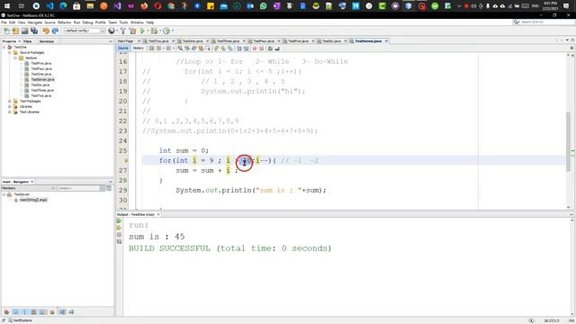Collapse the Source Packages node
This screenshot has height=324, width=576.
(x=10, y=52)
